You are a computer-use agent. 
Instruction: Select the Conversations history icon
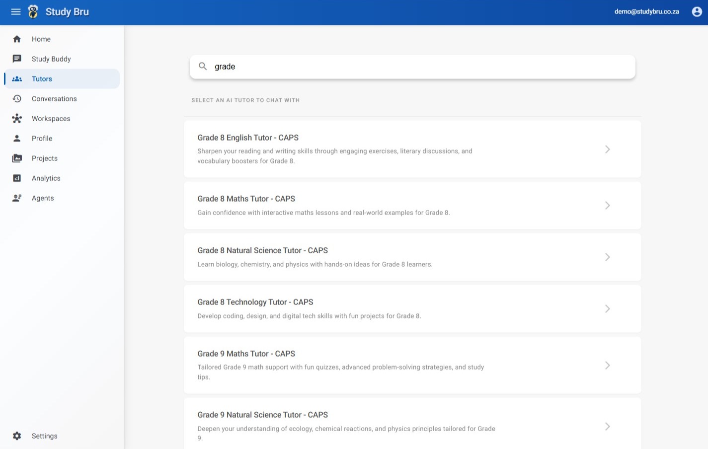click(17, 99)
